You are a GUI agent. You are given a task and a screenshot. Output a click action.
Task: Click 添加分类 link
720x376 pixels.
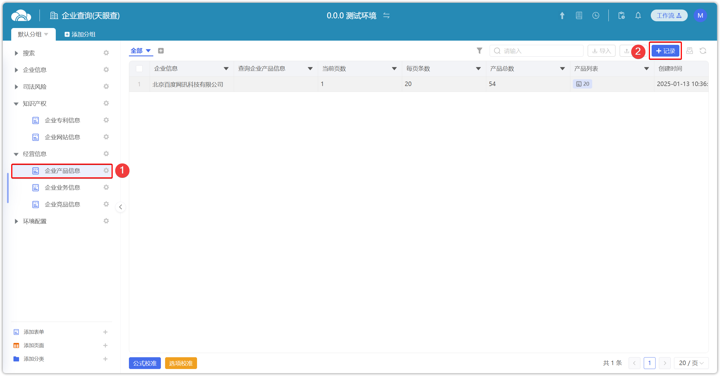tap(34, 359)
